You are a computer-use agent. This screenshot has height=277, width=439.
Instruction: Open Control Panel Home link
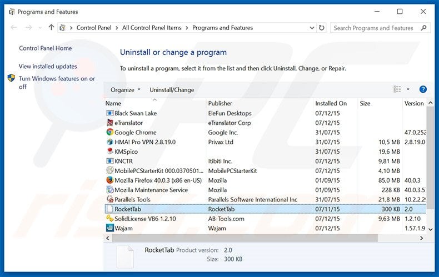(x=46, y=48)
